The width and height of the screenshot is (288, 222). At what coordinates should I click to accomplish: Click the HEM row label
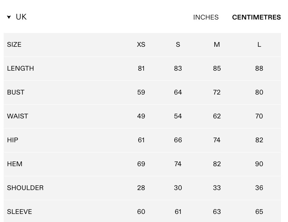[14, 164]
